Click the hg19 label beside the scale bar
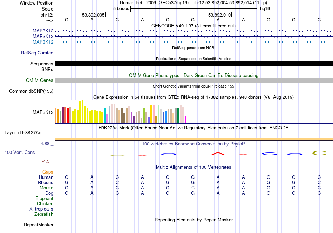The image size is (333, 233). point(265,9)
